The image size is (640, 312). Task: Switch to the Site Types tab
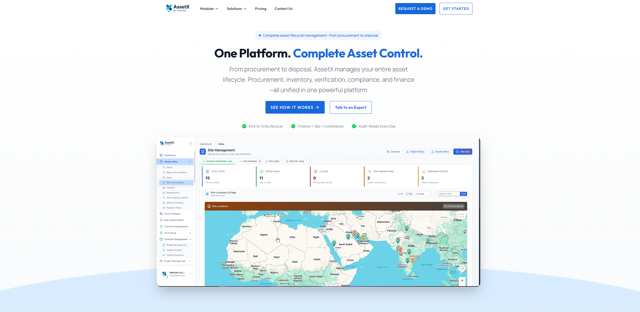[x=273, y=161]
